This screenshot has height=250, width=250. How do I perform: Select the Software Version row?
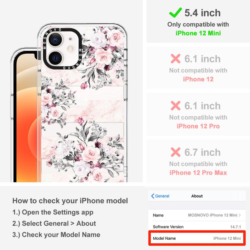[x=197, y=226]
